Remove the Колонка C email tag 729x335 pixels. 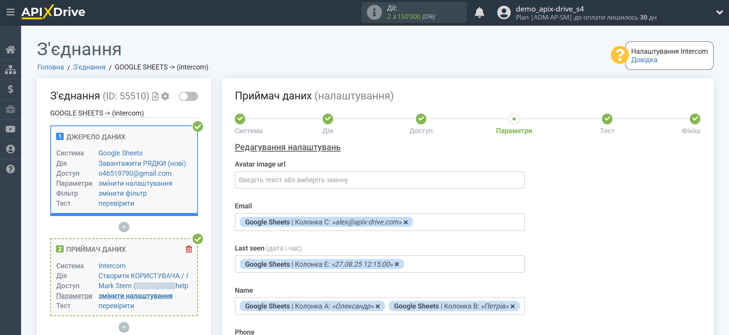406,223
